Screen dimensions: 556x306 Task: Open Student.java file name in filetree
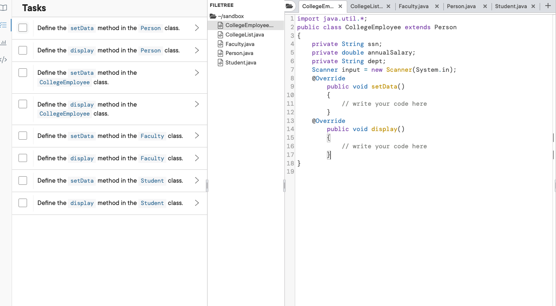[241, 63]
